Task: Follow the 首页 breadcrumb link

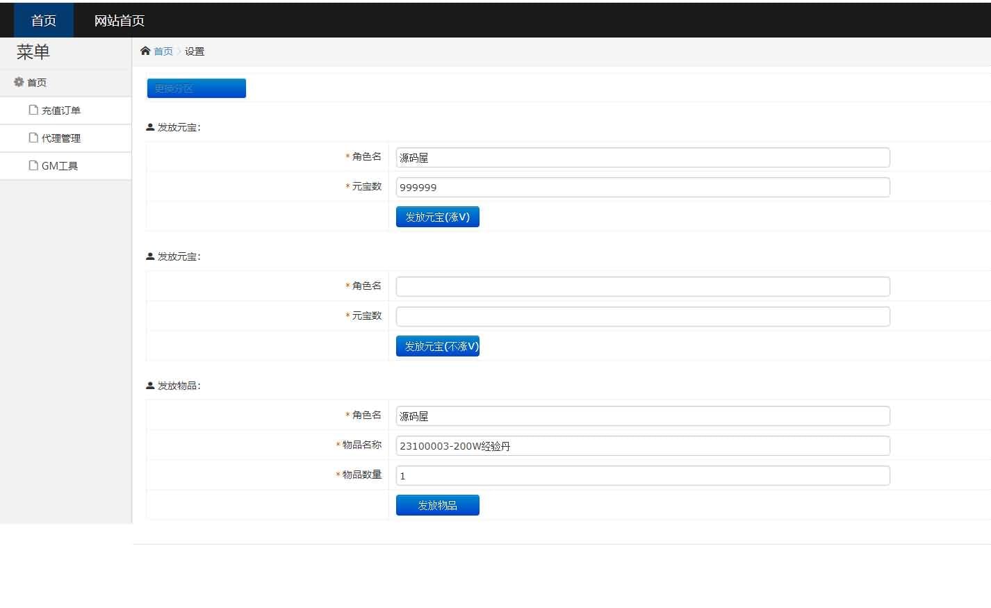Action: coord(163,51)
